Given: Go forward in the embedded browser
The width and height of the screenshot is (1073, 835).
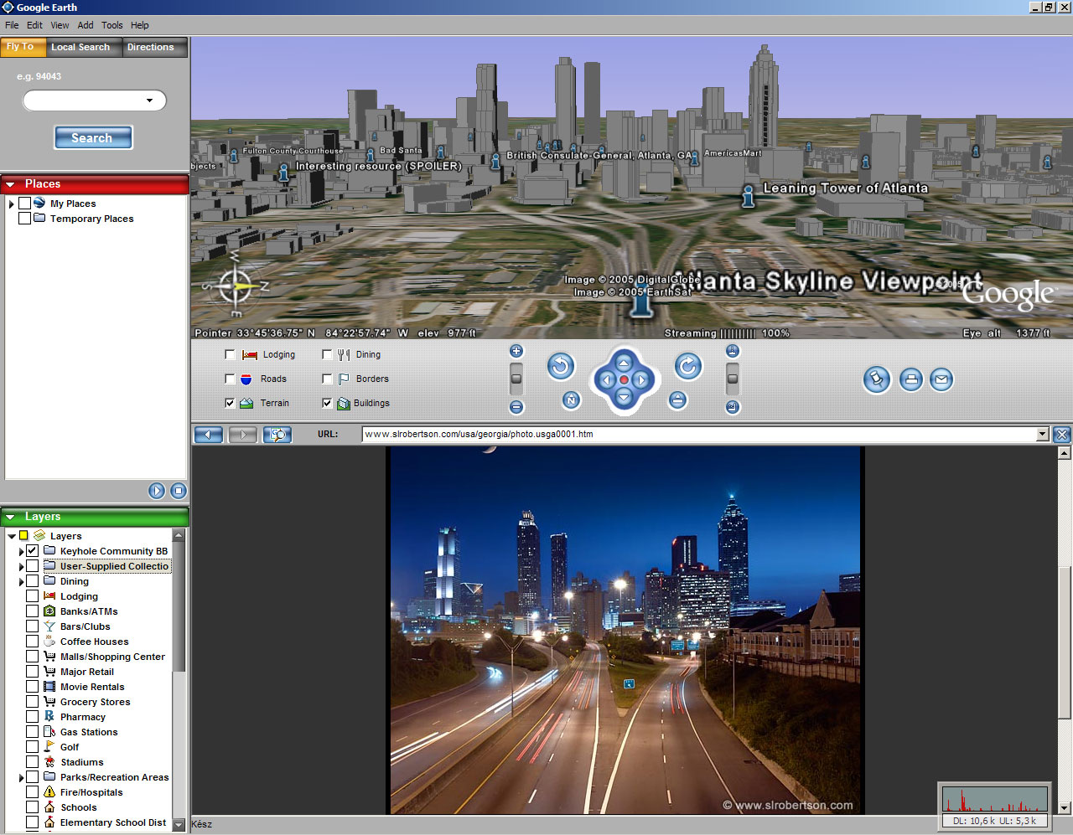Looking at the screenshot, I should coord(242,435).
